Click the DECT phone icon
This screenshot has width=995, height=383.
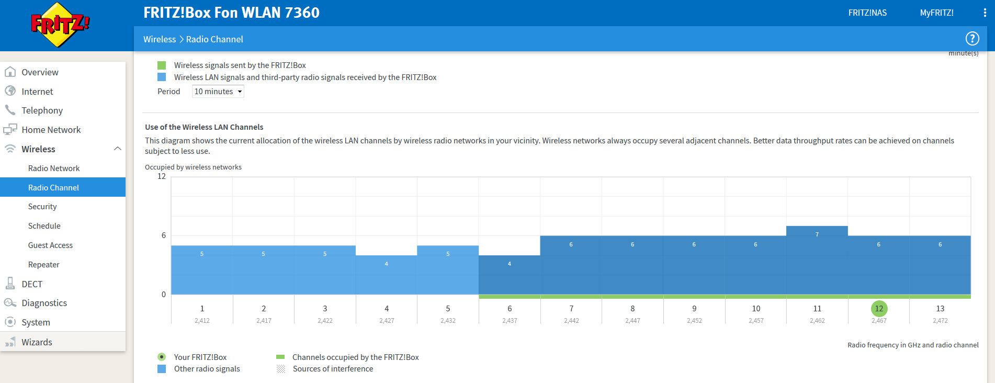[10, 284]
